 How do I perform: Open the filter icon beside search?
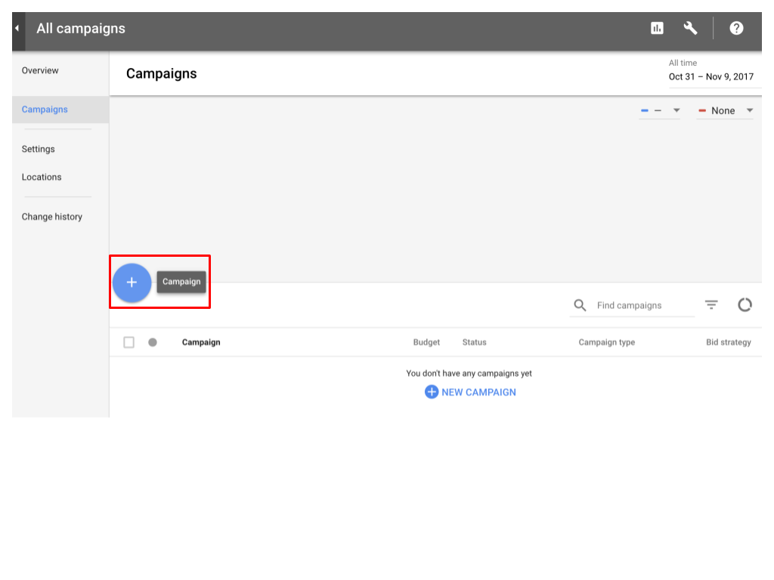[x=711, y=305]
